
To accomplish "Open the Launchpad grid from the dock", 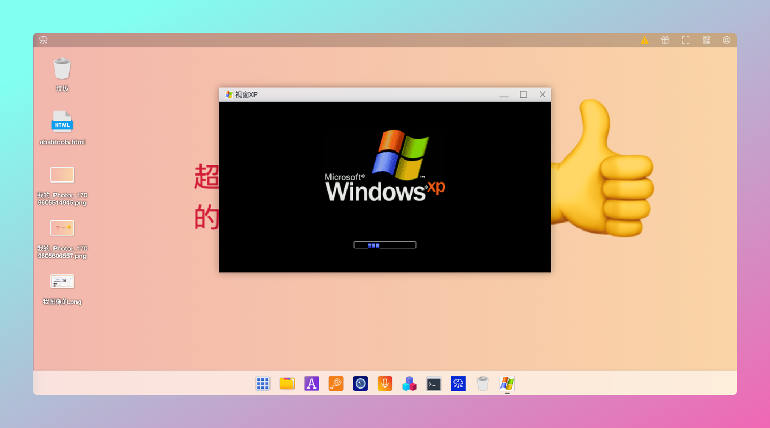I will click(263, 383).
